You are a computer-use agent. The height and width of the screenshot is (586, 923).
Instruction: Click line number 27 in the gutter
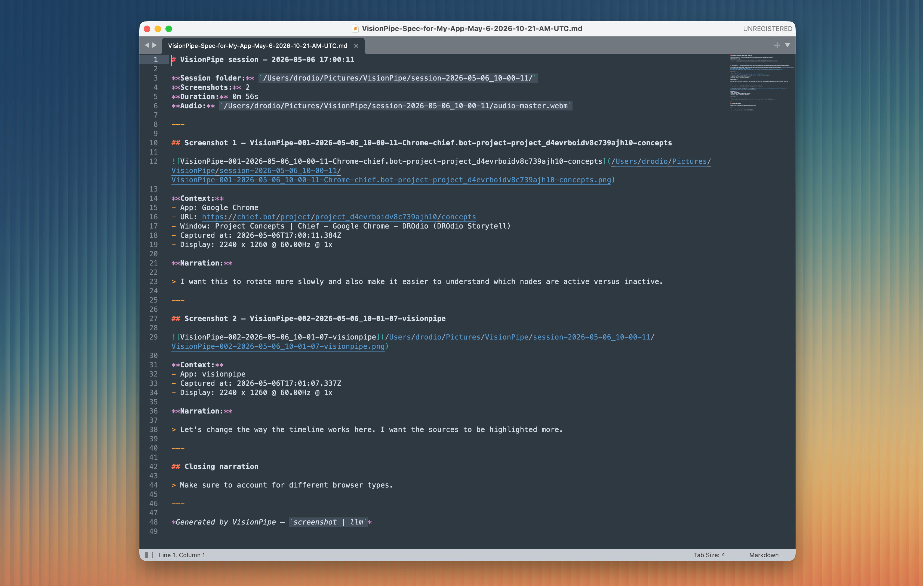click(x=153, y=318)
